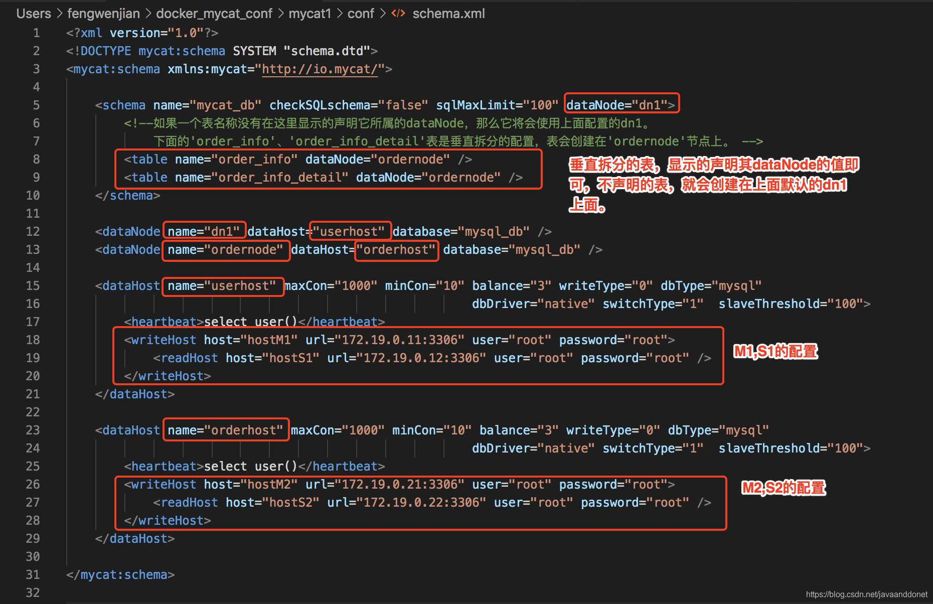This screenshot has width=933, height=604.
Task: Click slaveThreshold="100" on line 16
Action: click(x=791, y=304)
